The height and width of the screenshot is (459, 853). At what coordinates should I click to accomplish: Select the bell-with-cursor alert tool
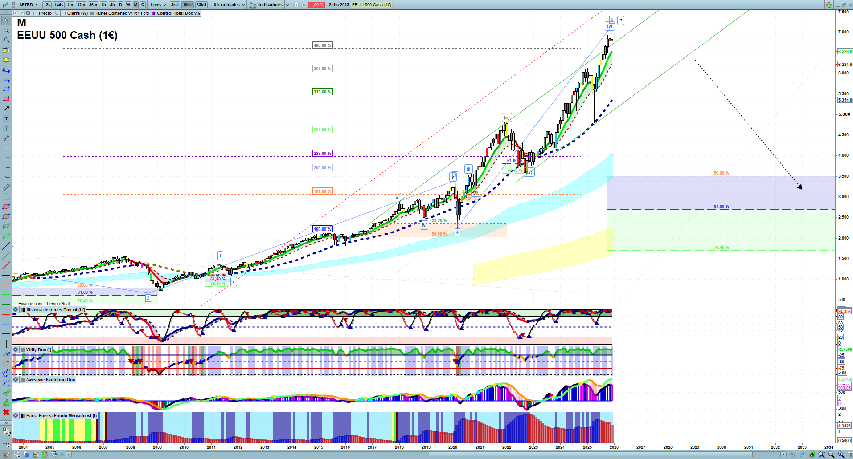[x=6, y=50]
